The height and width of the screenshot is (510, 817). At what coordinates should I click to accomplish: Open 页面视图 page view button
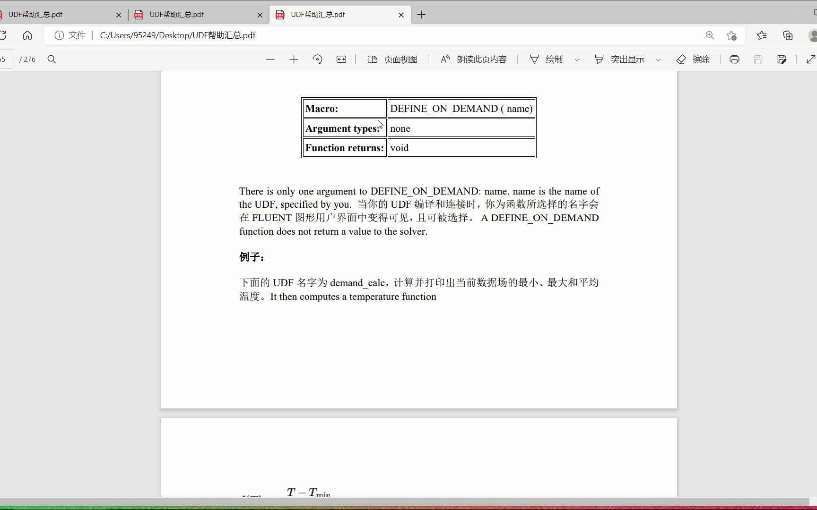point(392,59)
